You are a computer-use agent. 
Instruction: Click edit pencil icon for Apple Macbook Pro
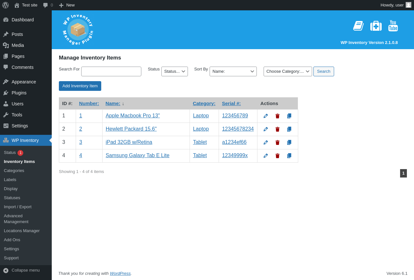pos(266,116)
